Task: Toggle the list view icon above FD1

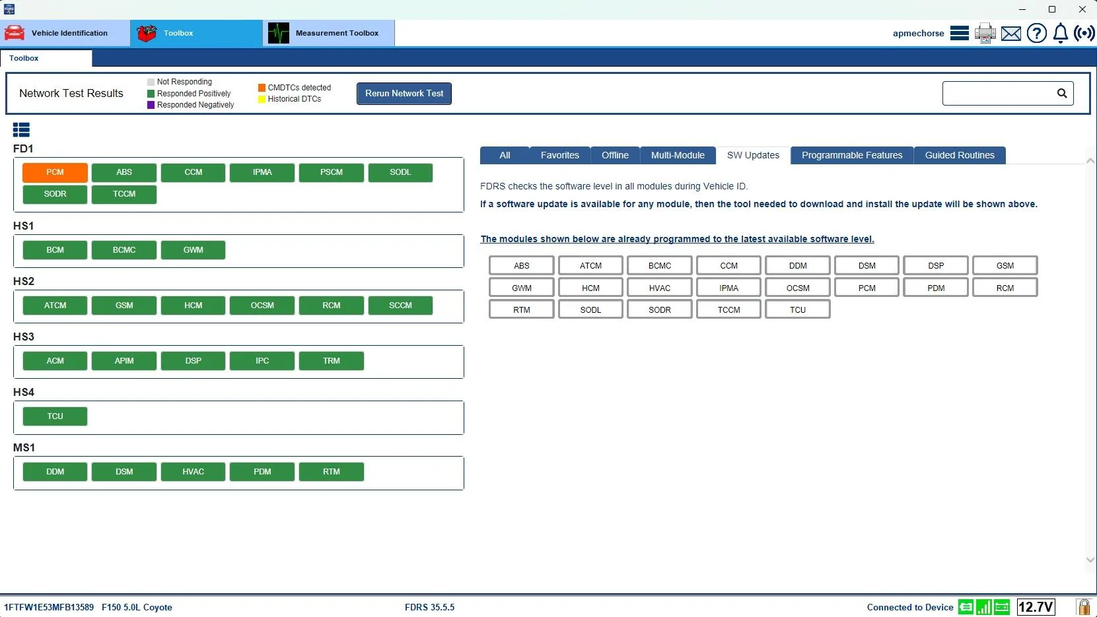Action: pyautogui.click(x=21, y=130)
